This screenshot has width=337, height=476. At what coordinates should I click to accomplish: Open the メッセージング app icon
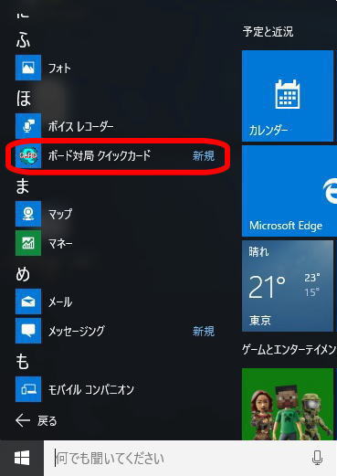click(x=28, y=331)
